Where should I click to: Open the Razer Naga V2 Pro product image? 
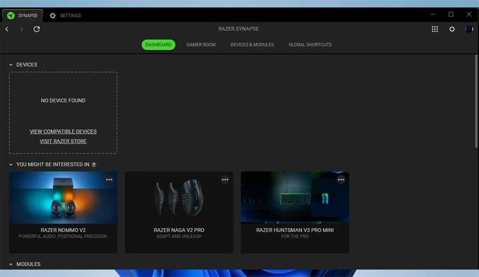179,197
